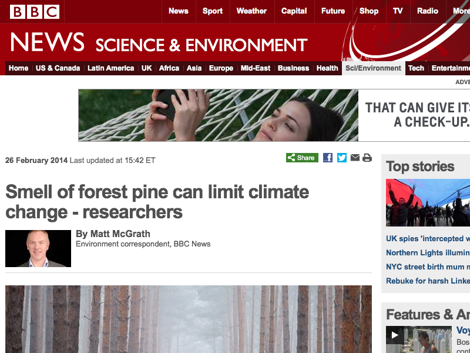This screenshot has width=470, height=353.
Task: Click the Twitter share icon
Action: click(x=341, y=158)
